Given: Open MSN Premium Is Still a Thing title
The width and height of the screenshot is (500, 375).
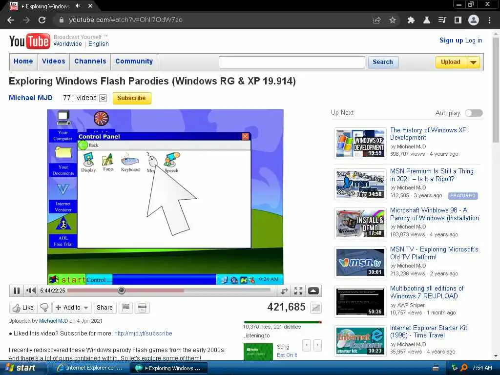Looking at the screenshot, I should point(432,175).
